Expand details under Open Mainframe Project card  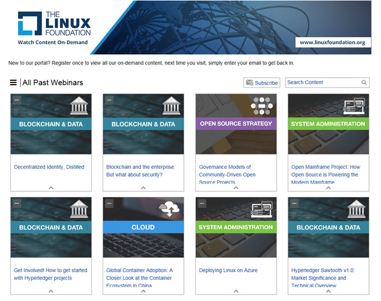coord(328,188)
